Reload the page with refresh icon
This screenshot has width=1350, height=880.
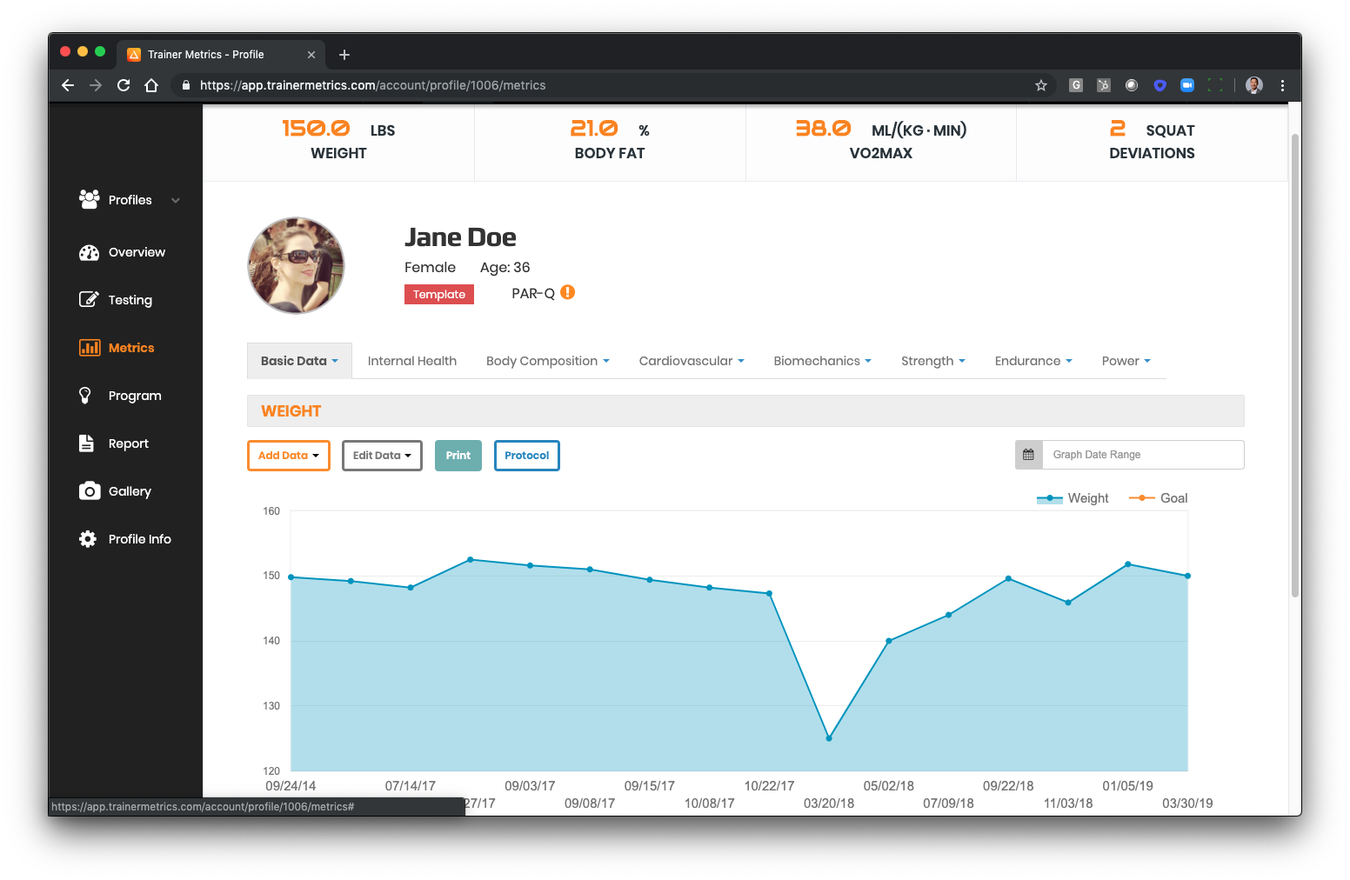(124, 85)
